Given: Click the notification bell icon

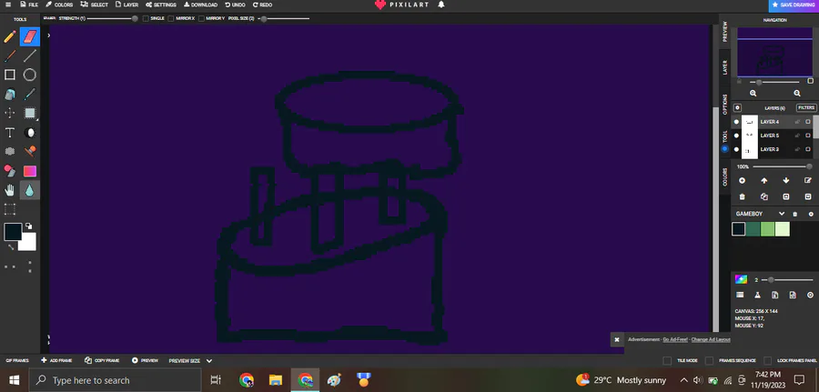Looking at the screenshot, I should 441,5.
